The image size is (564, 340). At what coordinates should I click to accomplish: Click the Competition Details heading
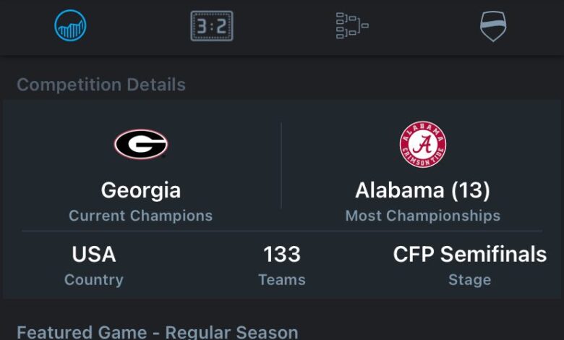101,85
